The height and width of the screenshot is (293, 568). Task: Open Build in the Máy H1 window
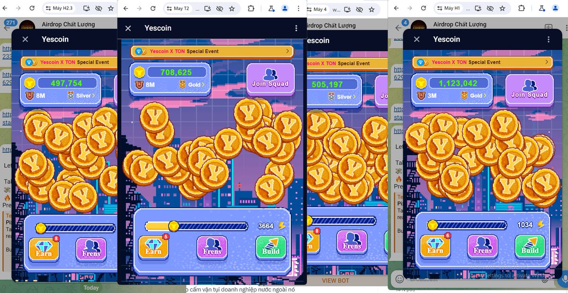tap(530, 247)
